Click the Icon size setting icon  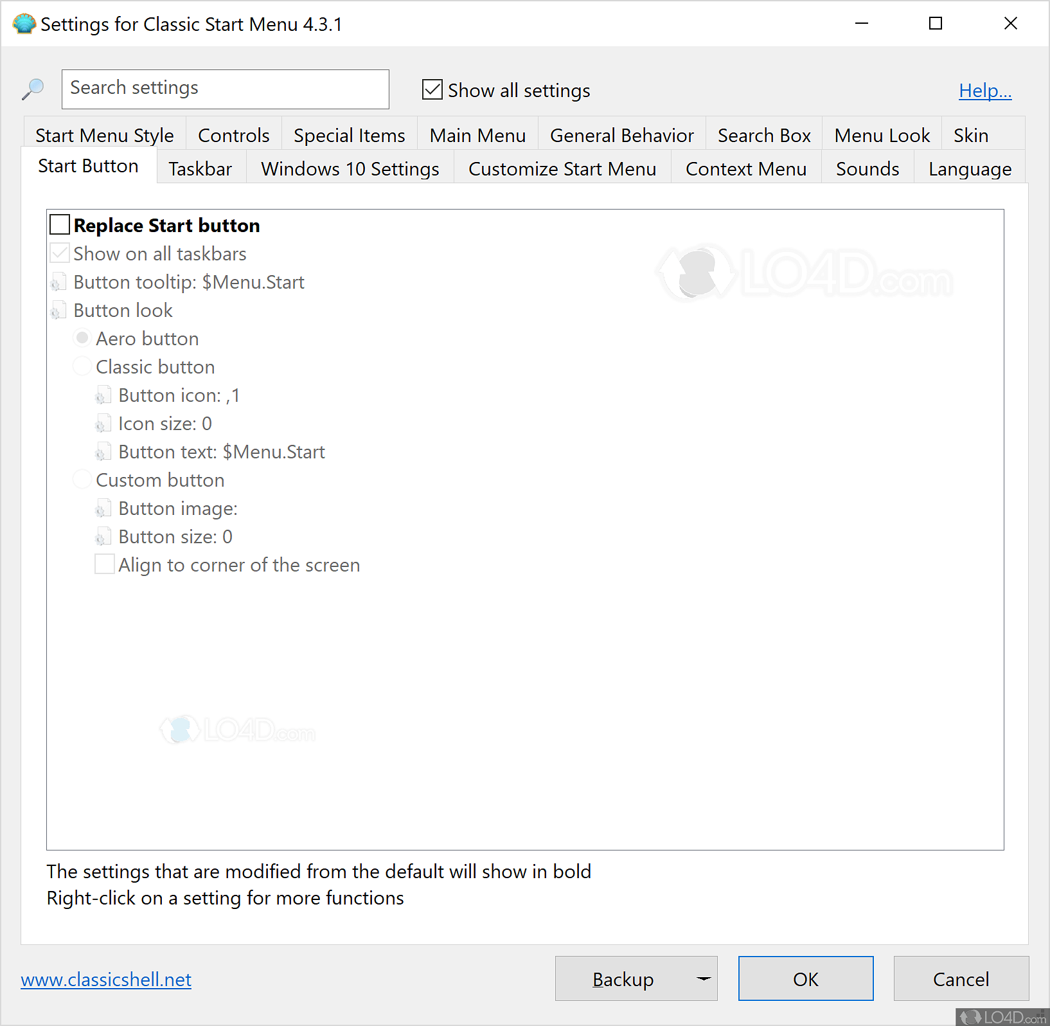103,424
